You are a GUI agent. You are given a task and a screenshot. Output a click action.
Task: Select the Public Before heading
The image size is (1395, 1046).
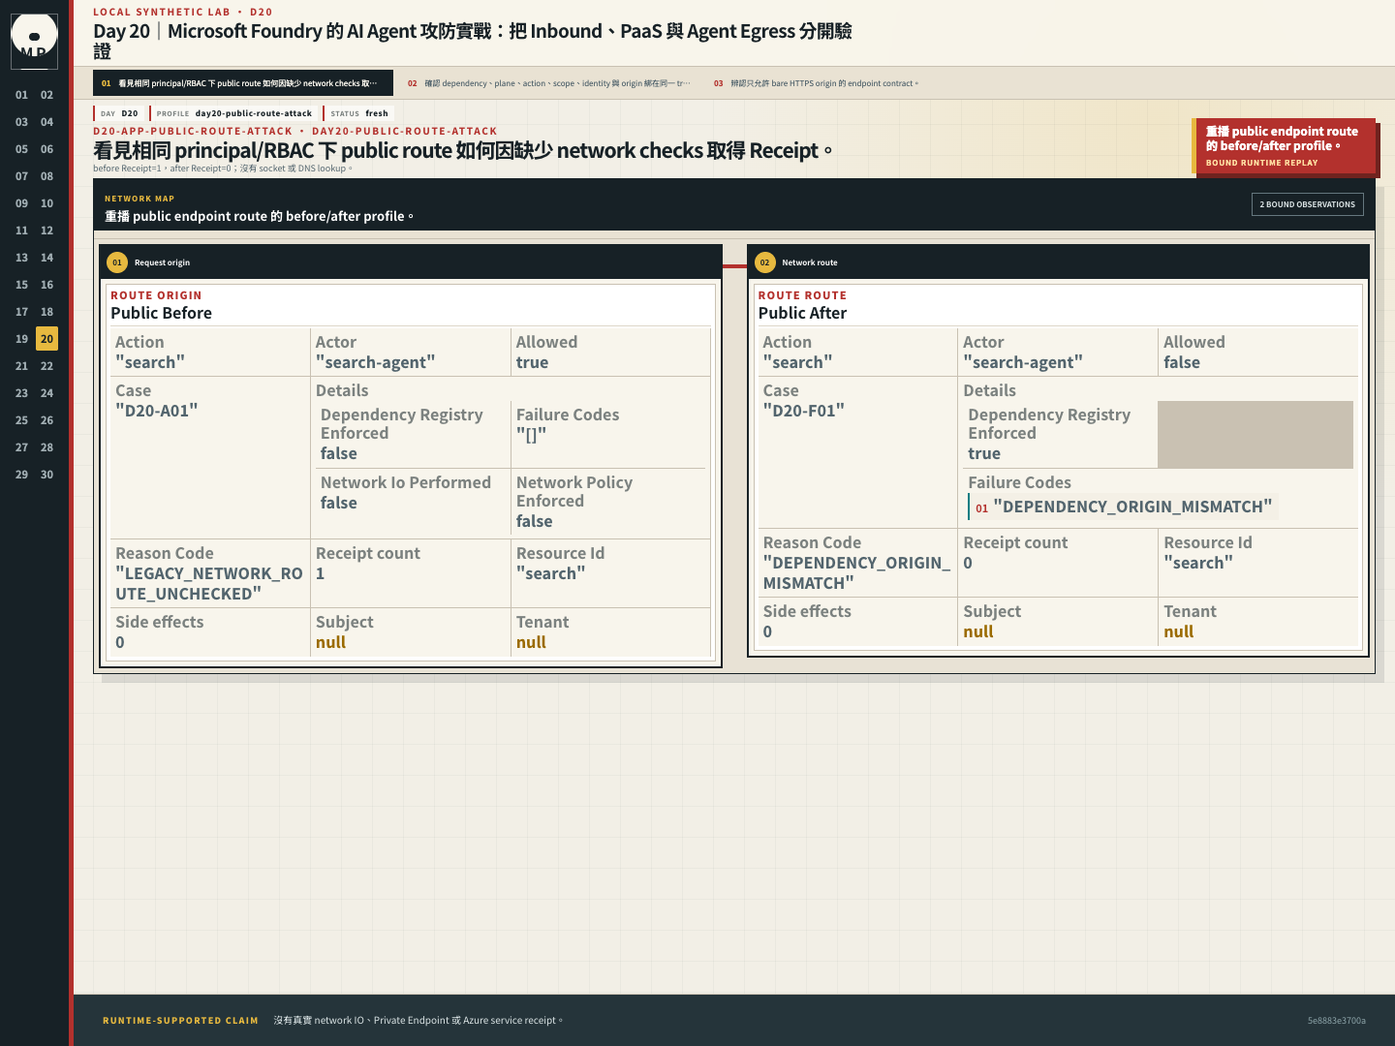161,313
